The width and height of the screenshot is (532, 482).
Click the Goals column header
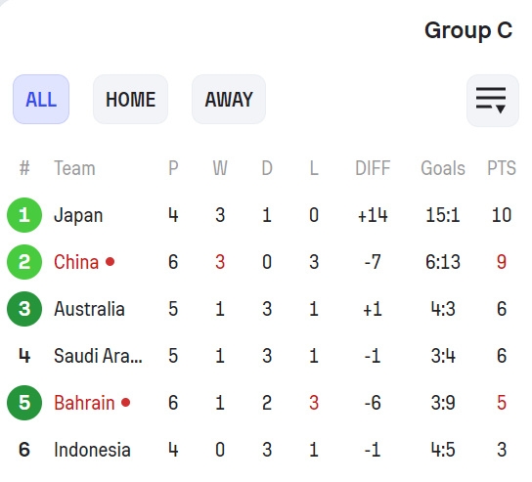[443, 168]
